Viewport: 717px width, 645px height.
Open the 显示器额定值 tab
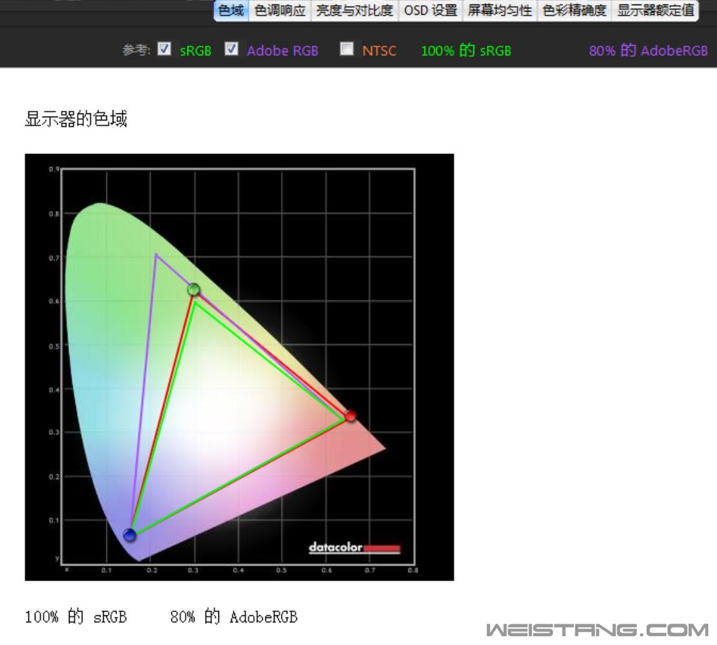click(x=655, y=10)
